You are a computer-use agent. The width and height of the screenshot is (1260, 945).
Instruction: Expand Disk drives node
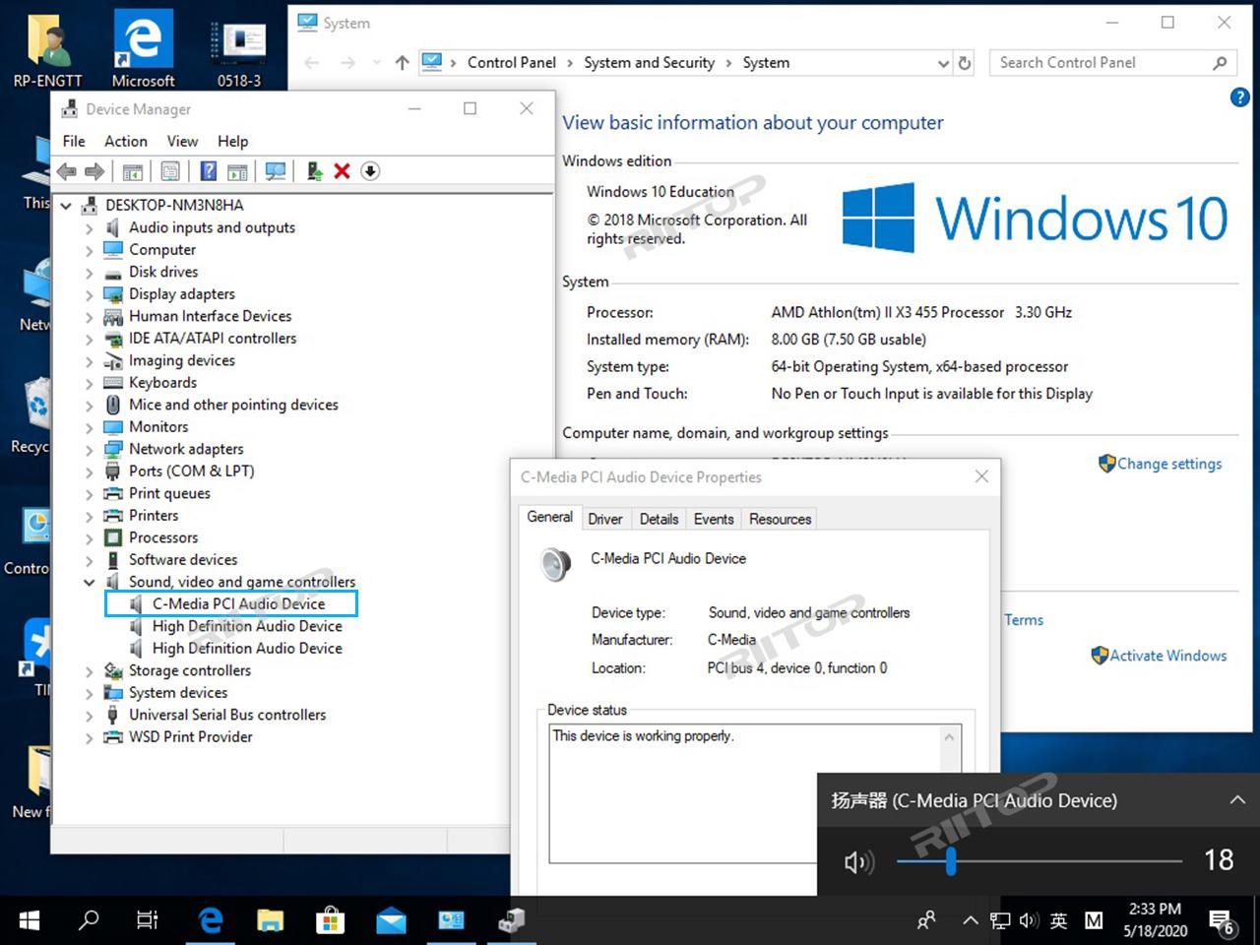90,273
